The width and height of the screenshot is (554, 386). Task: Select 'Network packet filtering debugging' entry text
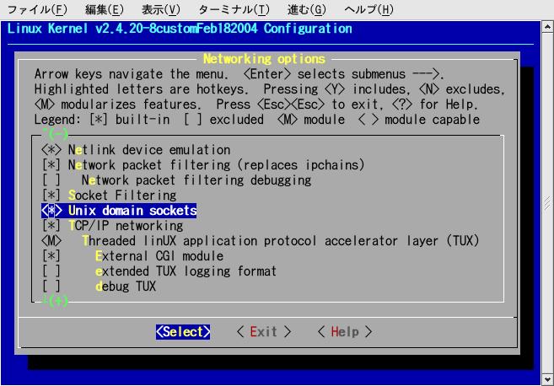pyautogui.click(x=196, y=180)
